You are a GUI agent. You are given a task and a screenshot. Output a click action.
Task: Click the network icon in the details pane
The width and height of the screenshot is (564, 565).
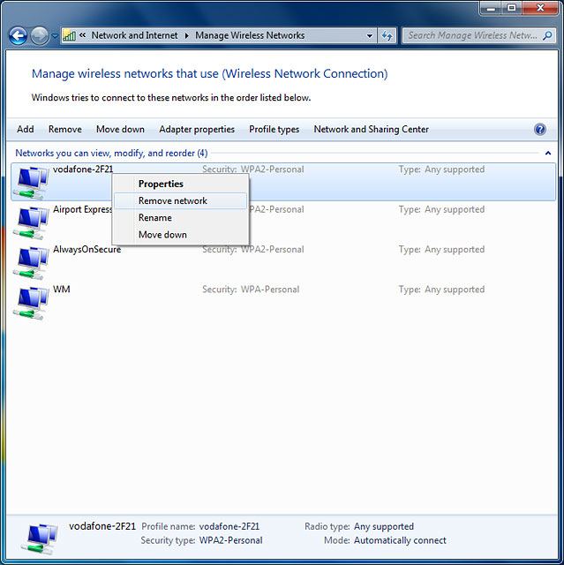click(x=40, y=539)
